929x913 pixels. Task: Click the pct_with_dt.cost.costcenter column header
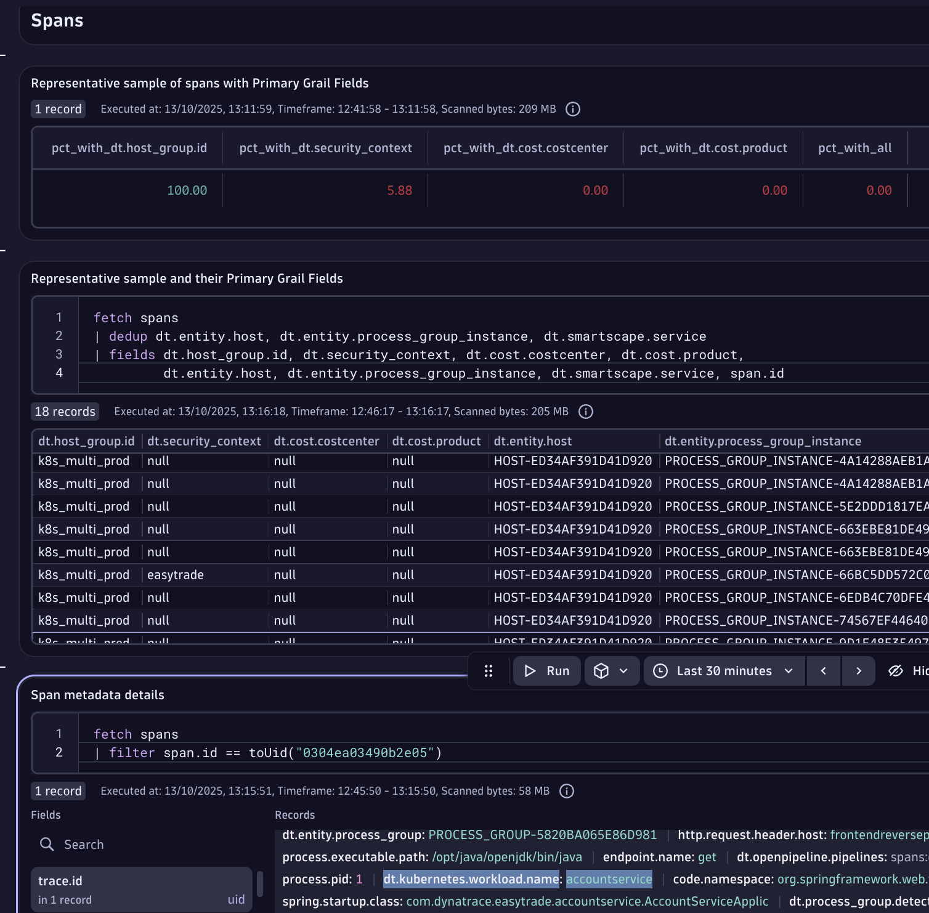point(525,148)
